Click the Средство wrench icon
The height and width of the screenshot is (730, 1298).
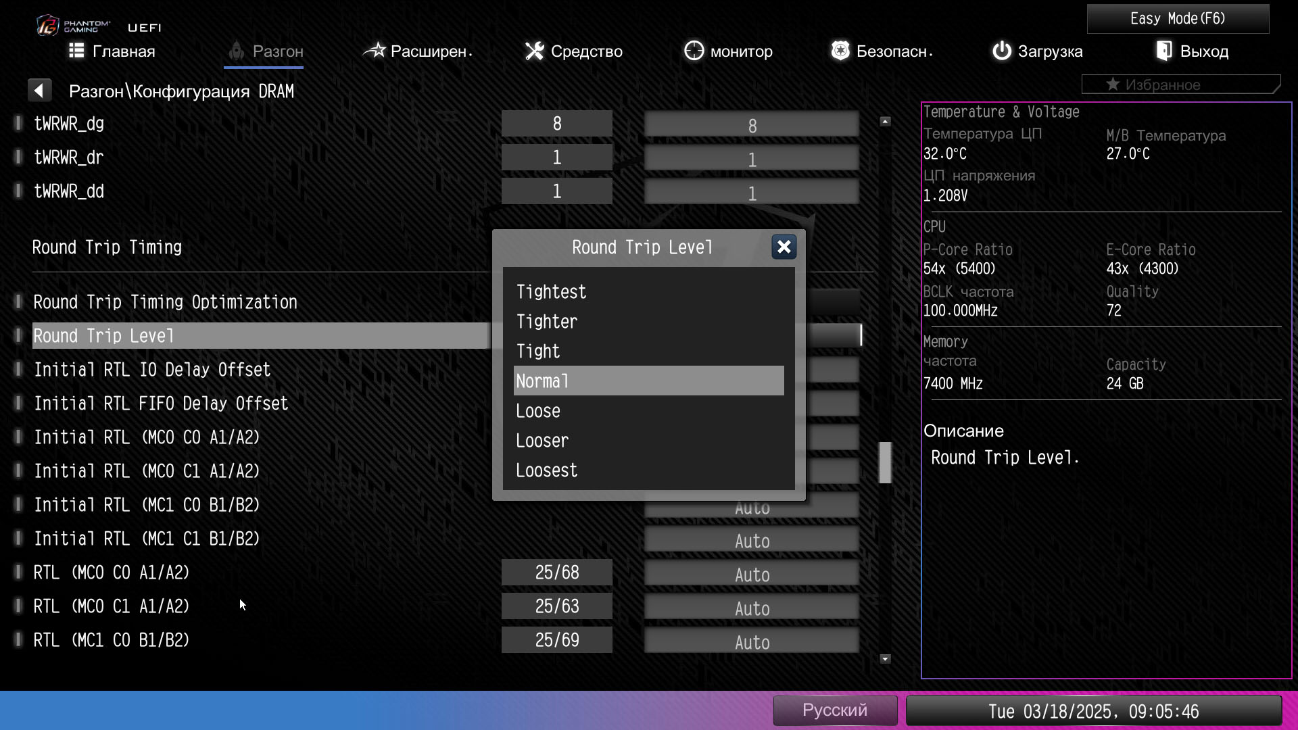coord(534,51)
